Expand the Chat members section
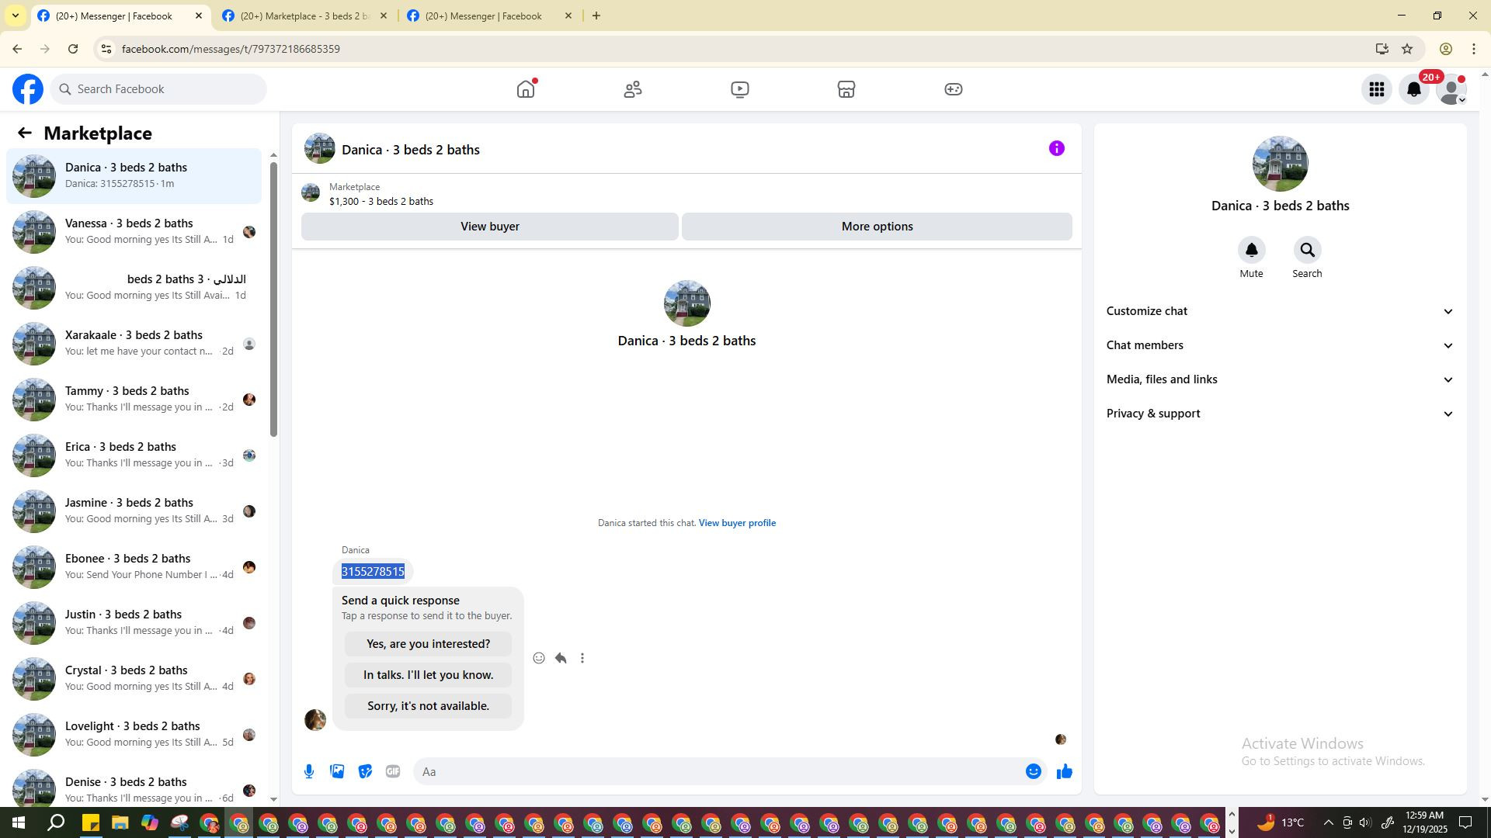Screen dimensions: 1491x838 (1279, 345)
